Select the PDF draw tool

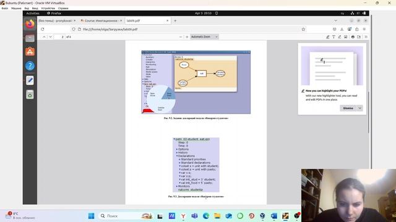[x=340, y=37]
